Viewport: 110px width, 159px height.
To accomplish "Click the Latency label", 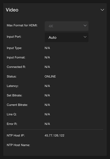I will click(12, 86).
